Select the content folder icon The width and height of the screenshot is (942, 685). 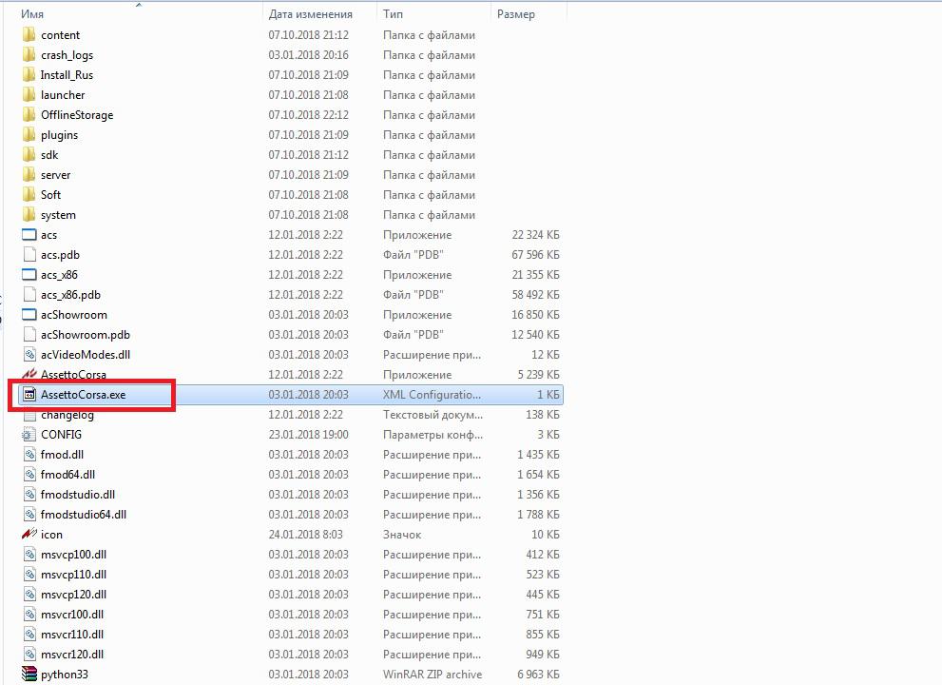point(29,35)
